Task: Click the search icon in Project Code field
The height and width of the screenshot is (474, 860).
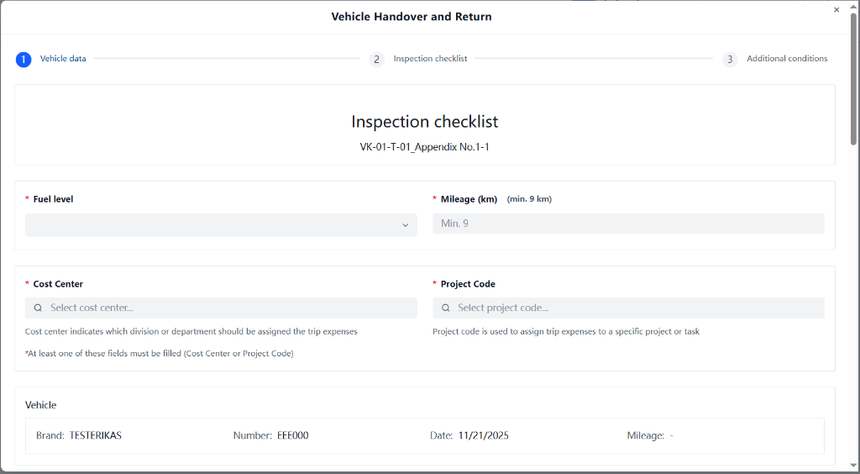Action: tap(446, 308)
